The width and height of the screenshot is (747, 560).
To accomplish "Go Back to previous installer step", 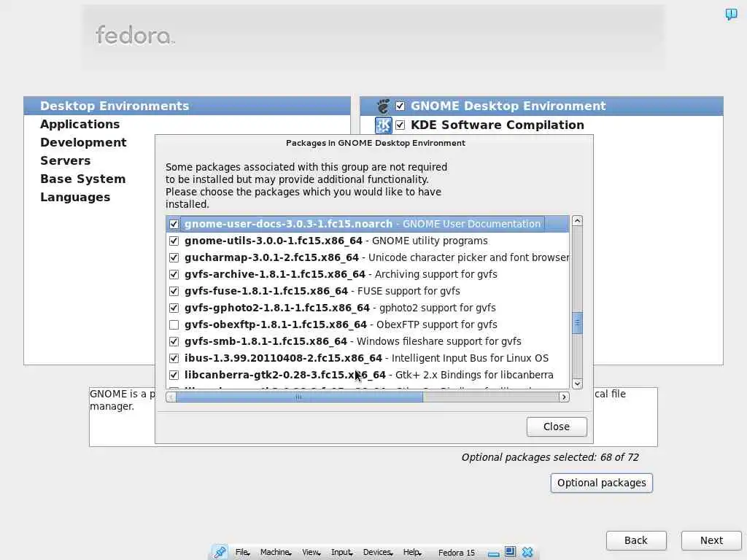I will tap(636, 540).
